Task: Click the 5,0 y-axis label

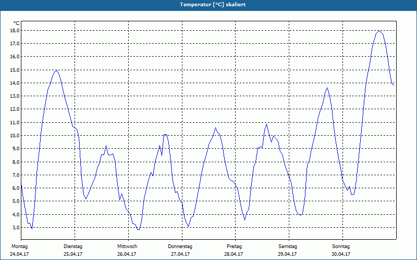Action: pyautogui.click(x=16, y=201)
